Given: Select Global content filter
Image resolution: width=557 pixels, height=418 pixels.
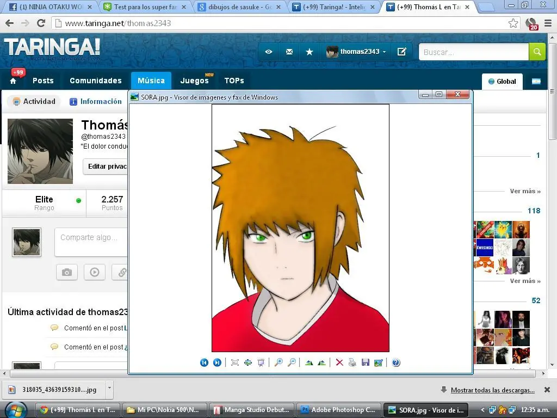Looking at the screenshot, I should coord(502,82).
